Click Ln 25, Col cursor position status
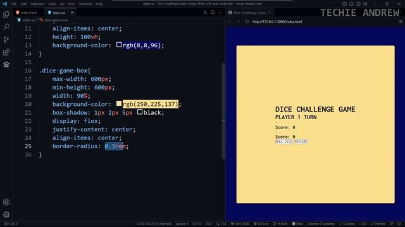Image resolution: width=405 pixels, height=227 pixels. point(154,224)
